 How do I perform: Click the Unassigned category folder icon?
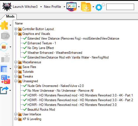(20, 81)
